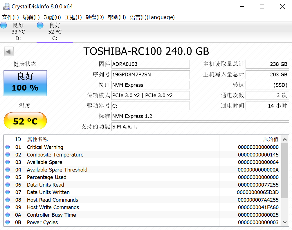Click the status dot of the Available Spare row (ID 03)
The height and width of the screenshot is (230, 292).
8,162
